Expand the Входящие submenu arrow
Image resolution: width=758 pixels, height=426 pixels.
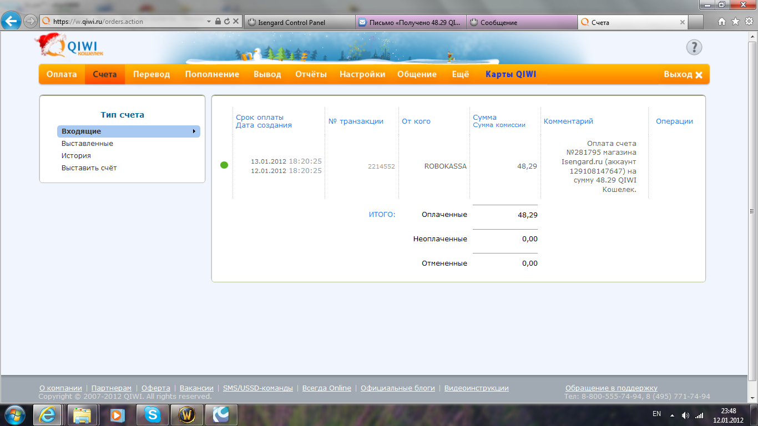(194, 131)
